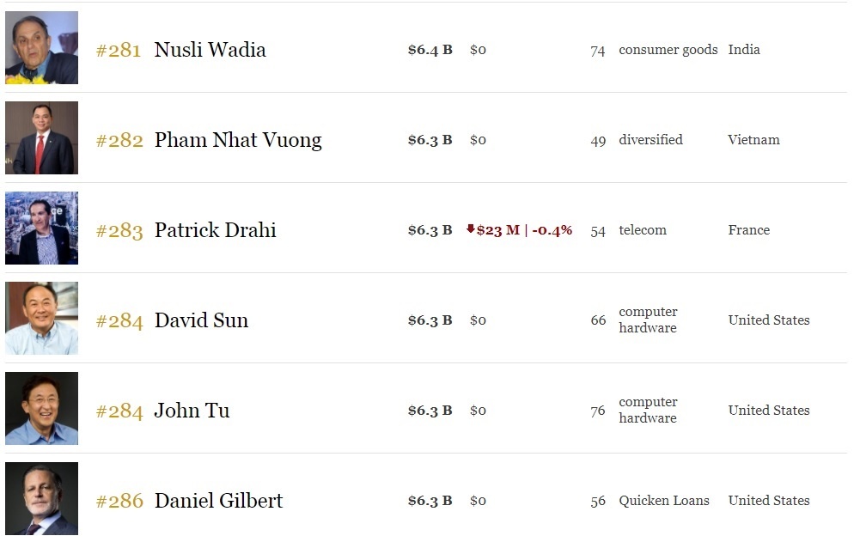Screen dimensions: 866x542
Task: Click rank number #283
Action: [x=119, y=230]
